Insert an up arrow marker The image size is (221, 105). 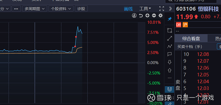170,70
